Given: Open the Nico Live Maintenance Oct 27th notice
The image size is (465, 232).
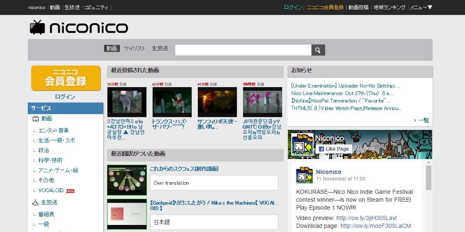Looking at the screenshot, I should coord(342,93).
